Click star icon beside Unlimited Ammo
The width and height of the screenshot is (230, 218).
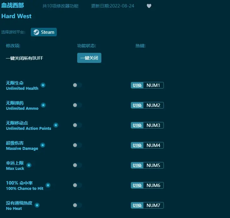(43, 105)
